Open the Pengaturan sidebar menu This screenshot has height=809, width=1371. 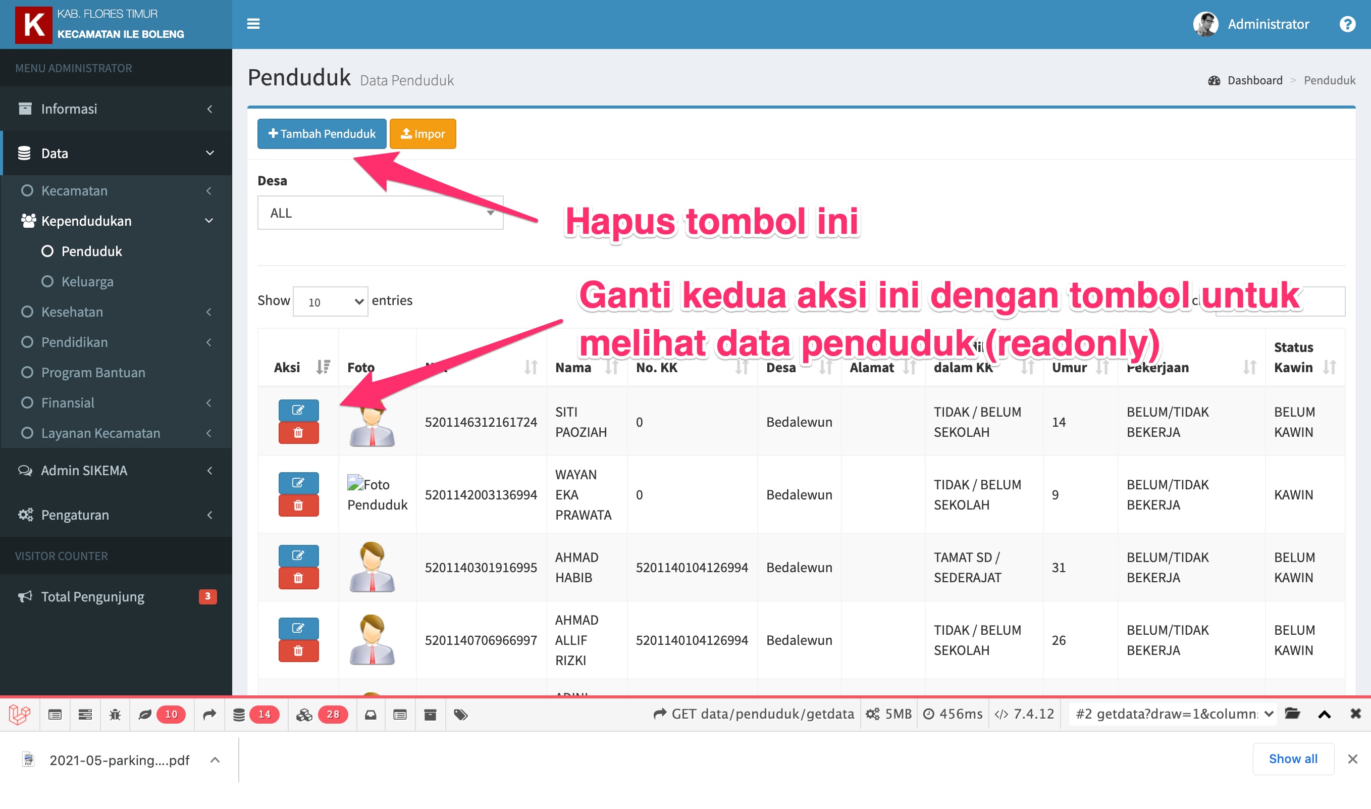(76, 515)
